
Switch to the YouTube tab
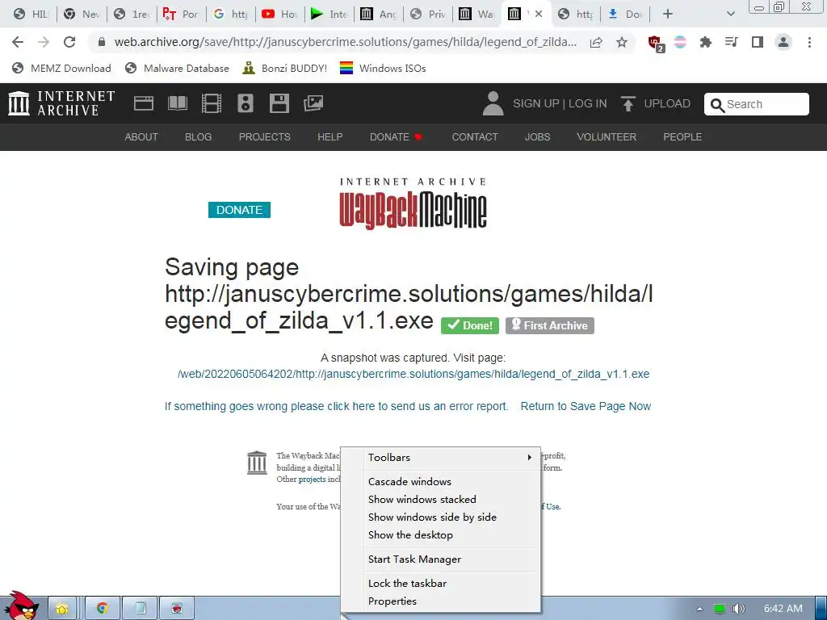(279, 15)
